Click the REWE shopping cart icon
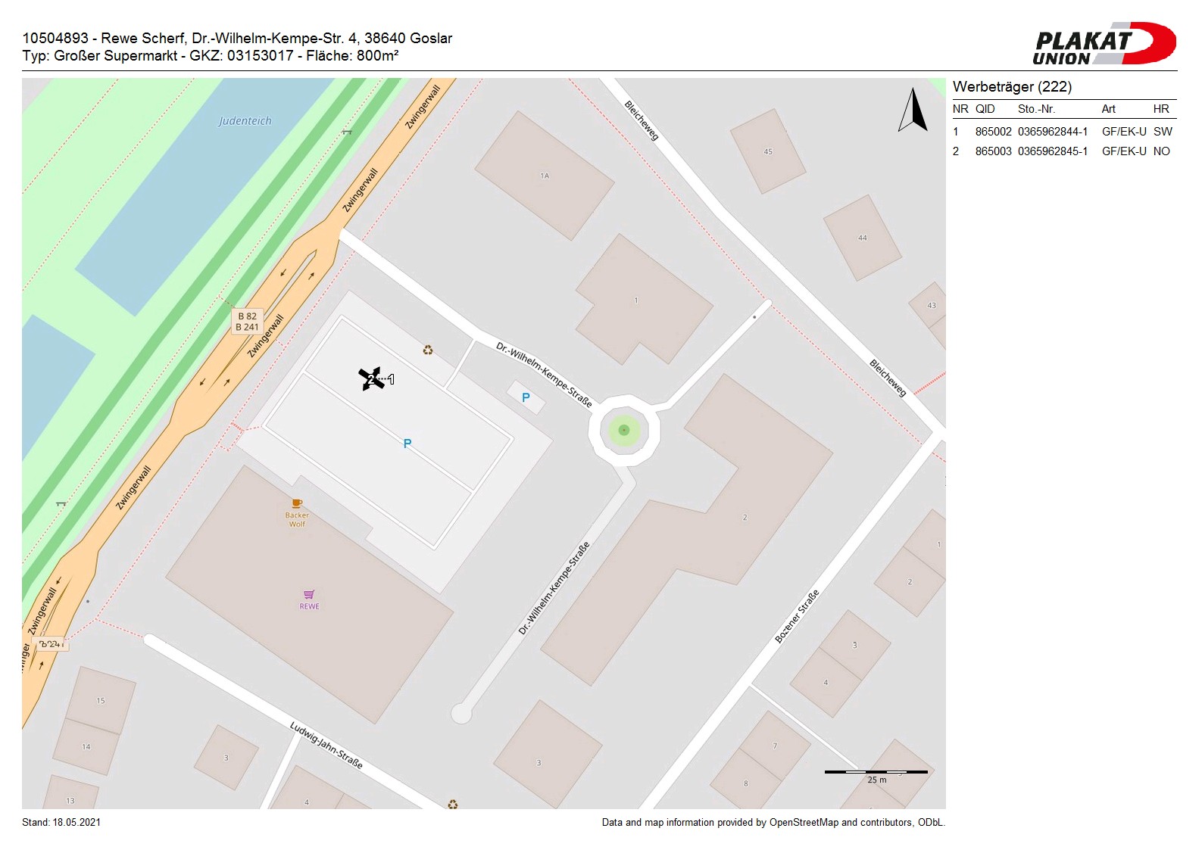Screen dimensions: 1202x850 click(x=309, y=595)
